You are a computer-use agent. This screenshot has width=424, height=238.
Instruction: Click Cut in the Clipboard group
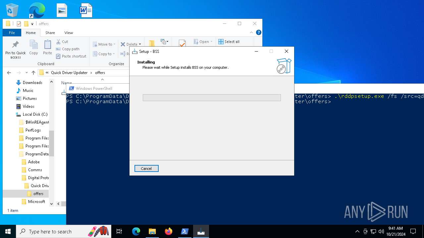(x=62, y=42)
